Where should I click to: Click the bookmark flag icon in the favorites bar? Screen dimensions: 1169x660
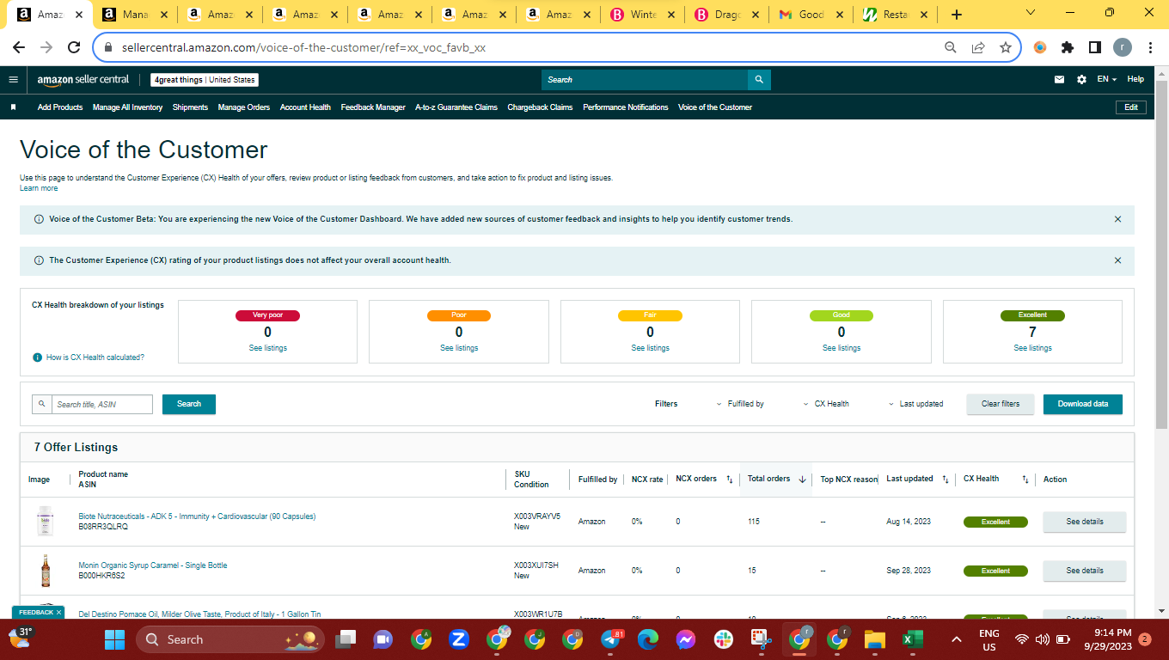pyautogui.click(x=13, y=107)
